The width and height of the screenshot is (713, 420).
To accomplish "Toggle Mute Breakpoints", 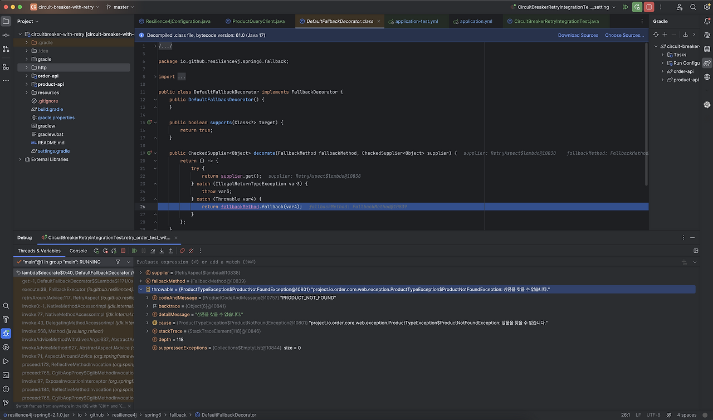I will 191,251.
